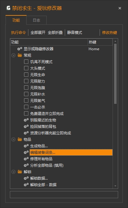Click the gear icon for 资源分析器充能立即完成
The image size is (128, 208).
coord(26,133)
